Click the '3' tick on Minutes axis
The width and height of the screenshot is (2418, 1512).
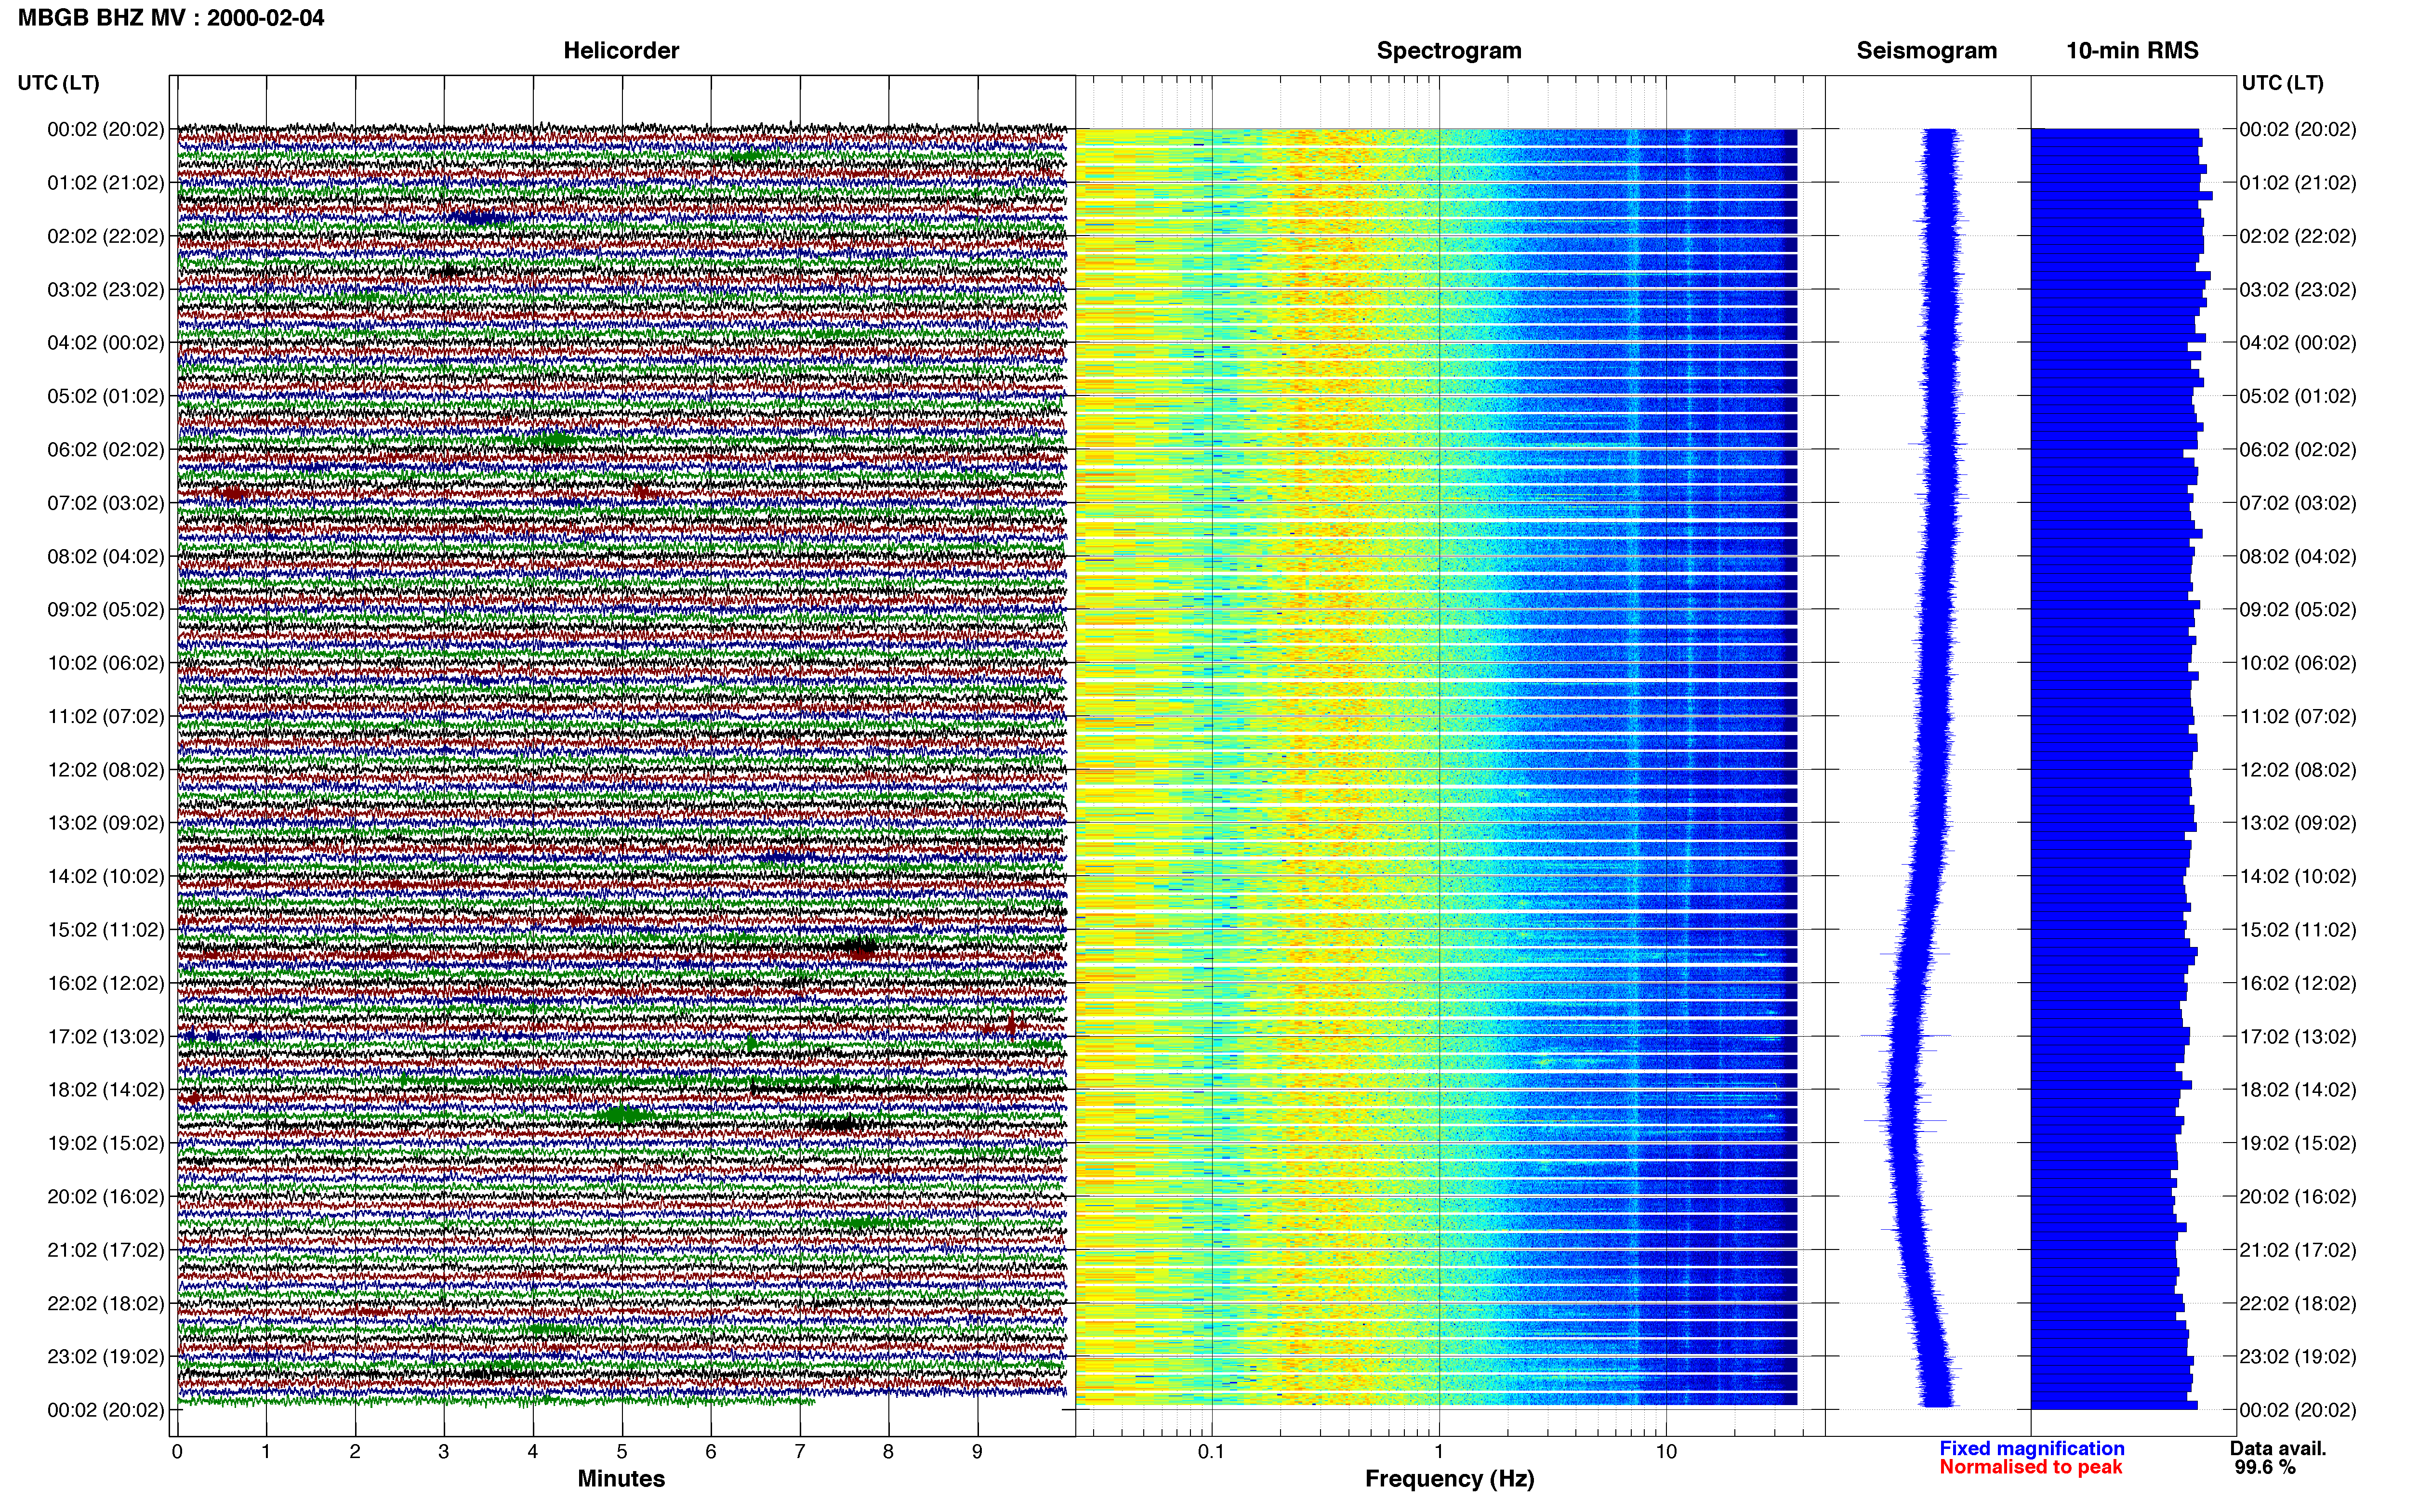point(444,1452)
